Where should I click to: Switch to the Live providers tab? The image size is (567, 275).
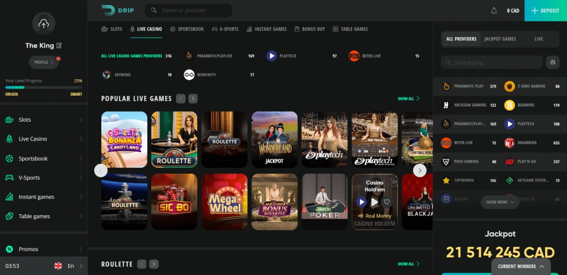click(539, 39)
